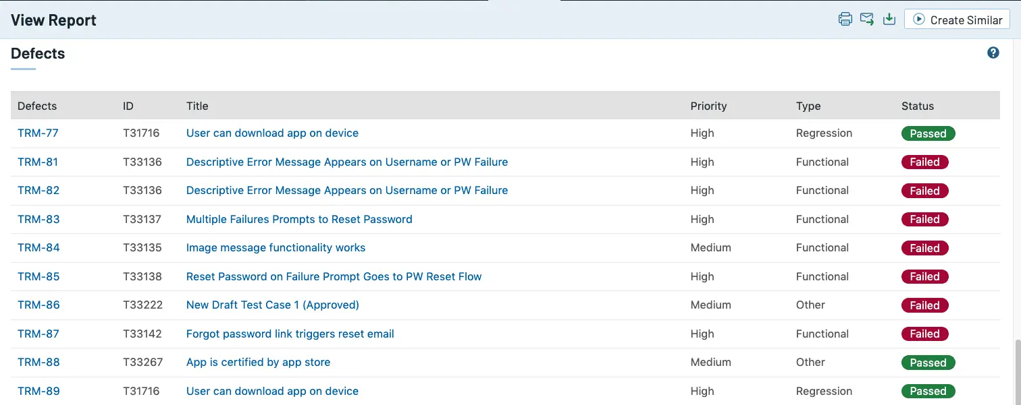
Task: Click the download report icon
Action: (889, 20)
